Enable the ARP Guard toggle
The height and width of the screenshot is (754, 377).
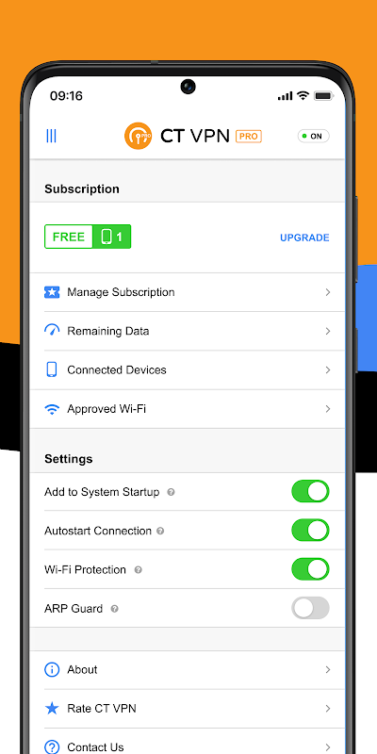tap(310, 608)
